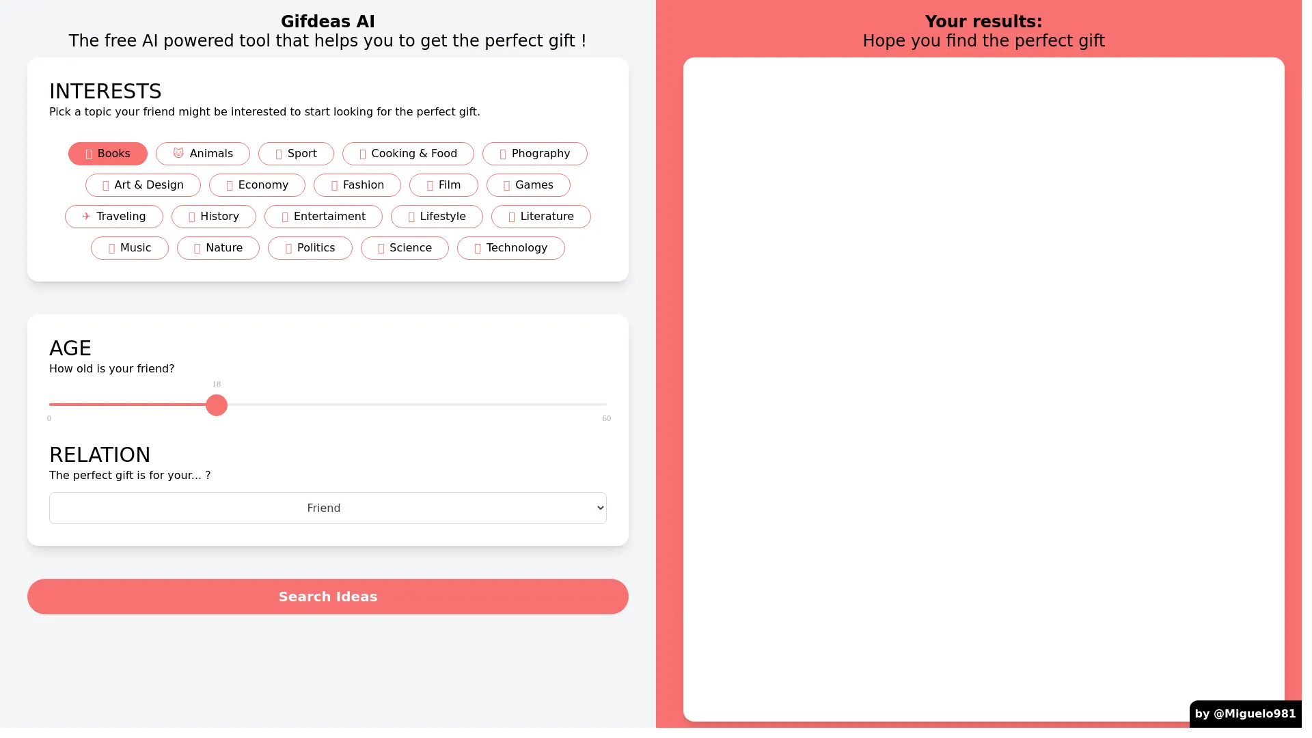
Task: Select the Books interest tag
Action: [107, 153]
